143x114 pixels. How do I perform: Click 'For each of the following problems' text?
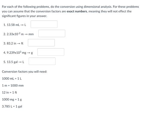pos(26,7)
